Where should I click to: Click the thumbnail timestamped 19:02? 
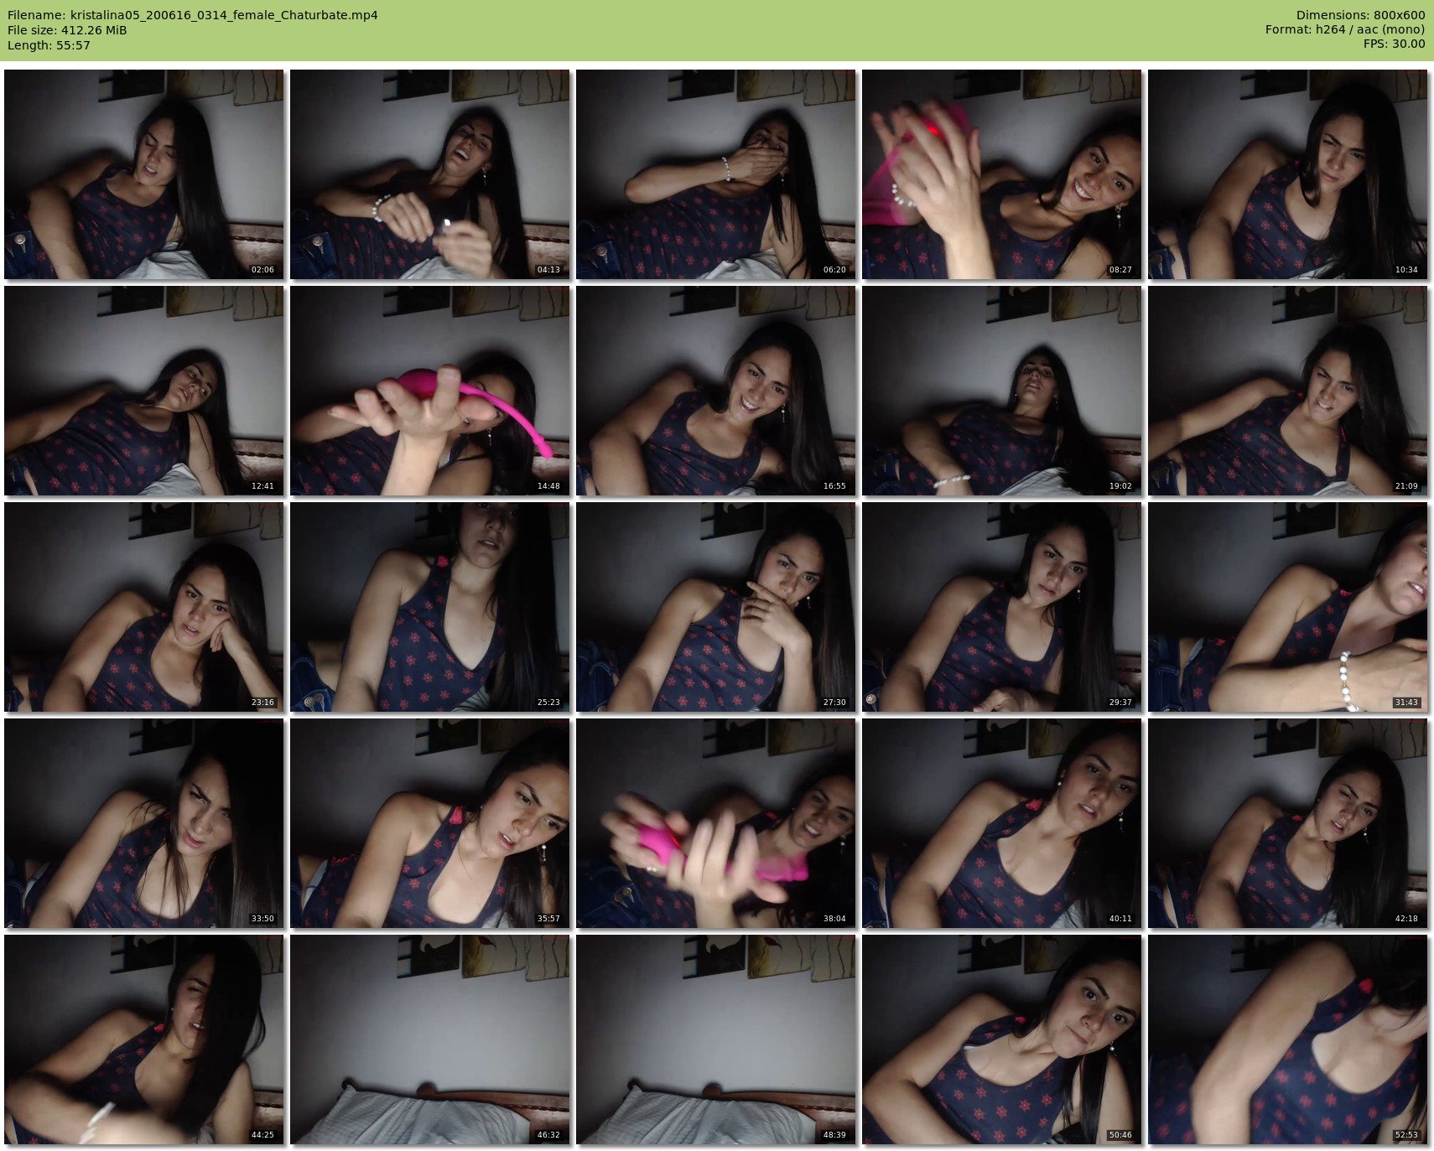[x=1002, y=391]
